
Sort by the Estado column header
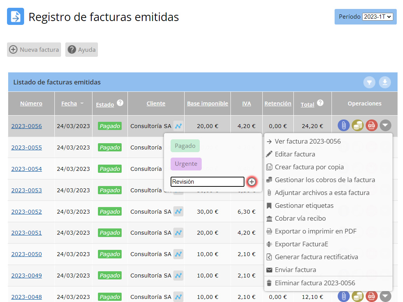(x=105, y=105)
